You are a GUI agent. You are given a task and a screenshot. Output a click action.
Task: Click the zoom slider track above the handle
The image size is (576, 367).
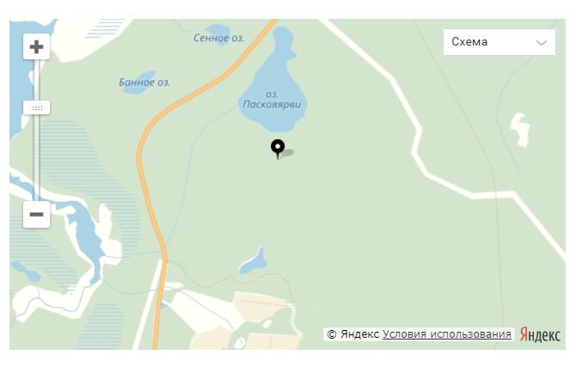click(36, 79)
